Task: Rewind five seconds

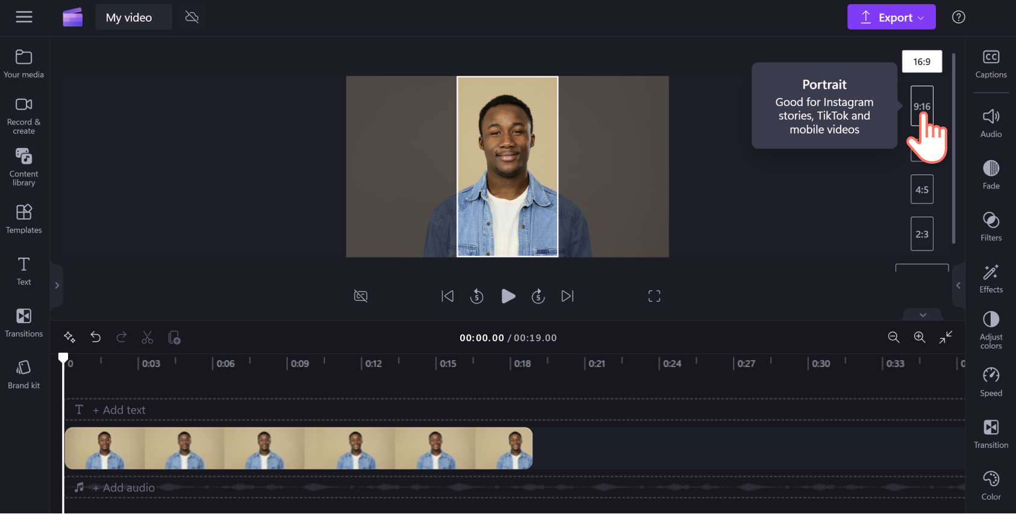Action: [477, 296]
